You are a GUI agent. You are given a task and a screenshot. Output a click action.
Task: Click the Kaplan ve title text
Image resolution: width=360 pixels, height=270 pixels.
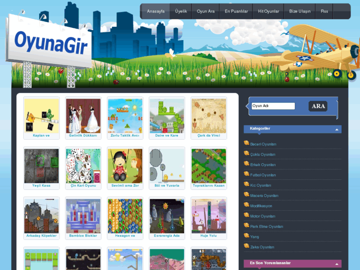pyautogui.click(x=41, y=136)
